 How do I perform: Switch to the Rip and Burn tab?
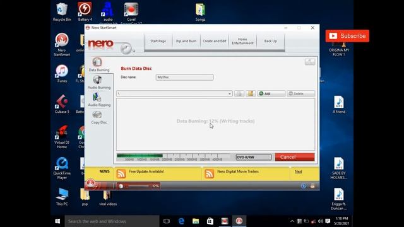coord(186,41)
